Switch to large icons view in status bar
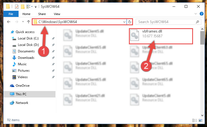The height and width of the screenshot is (127, 207). (200, 120)
